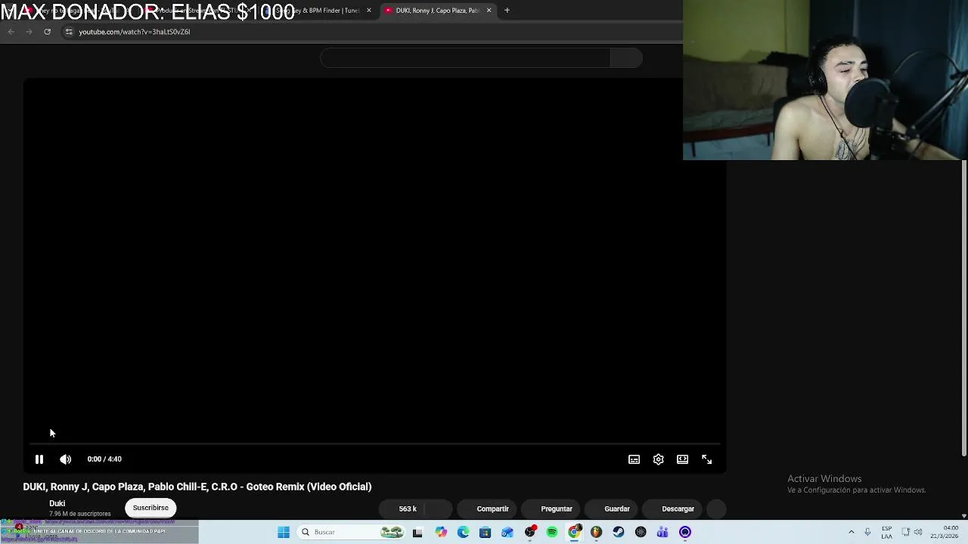The image size is (968, 544).
Task: Open the player settings gear
Action: pos(658,459)
